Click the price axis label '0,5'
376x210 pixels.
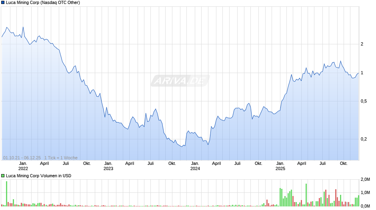click(x=364, y=101)
